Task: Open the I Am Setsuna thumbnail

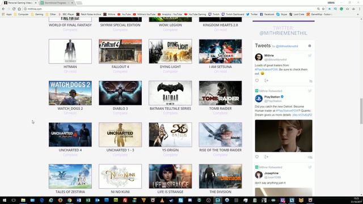Action: pos(221,52)
